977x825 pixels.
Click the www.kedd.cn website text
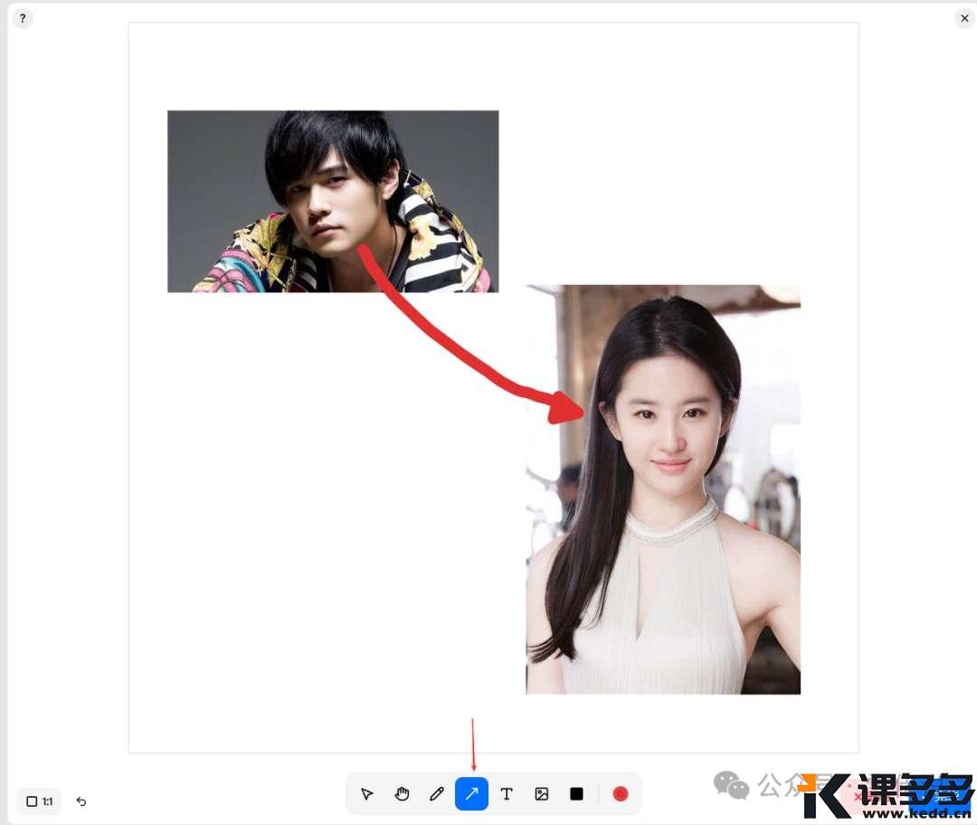point(913,813)
